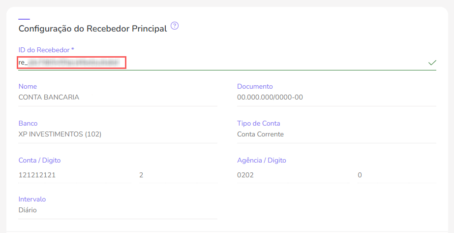Click the Banco field XP INVESTIMENTOS (102)
The width and height of the screenshot is (454, 233).
point(118,134)
